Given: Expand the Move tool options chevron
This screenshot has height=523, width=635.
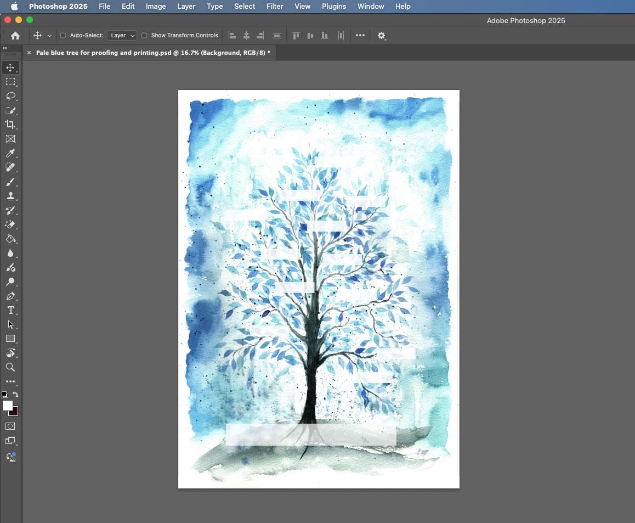Looking at the screenshot, I should pyautogui.click(x=50, y=35).
